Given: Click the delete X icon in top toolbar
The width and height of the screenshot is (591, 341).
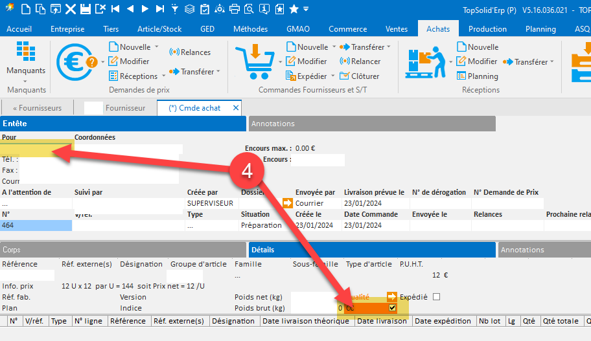Looking at the screenshot, I should tap(71, 8).
